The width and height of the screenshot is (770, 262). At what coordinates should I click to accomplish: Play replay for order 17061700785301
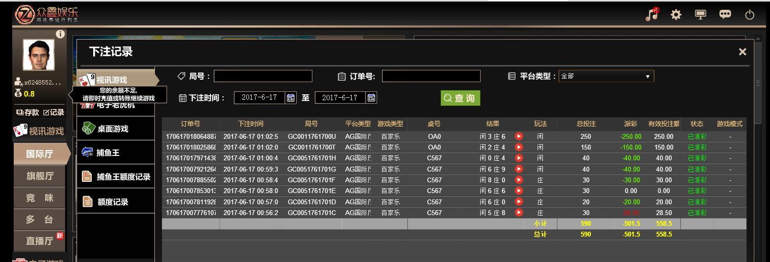(x=519, y=191)
